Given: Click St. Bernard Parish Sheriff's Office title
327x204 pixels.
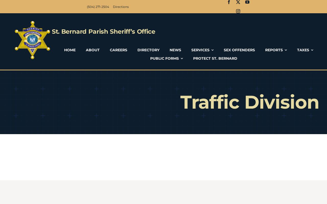Looking at the screenshot, I should click(x=103, y=32).
